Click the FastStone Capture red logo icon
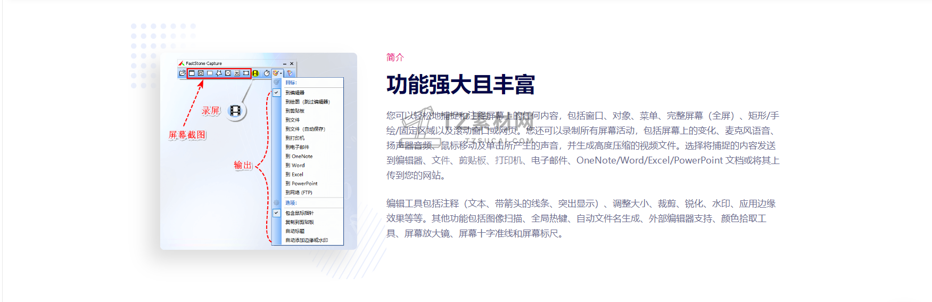 pyautogui.click(x=182, y=63)
